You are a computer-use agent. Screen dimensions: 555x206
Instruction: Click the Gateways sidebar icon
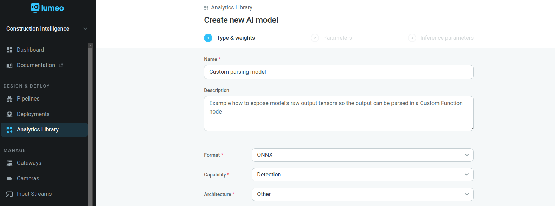(x=9, y=163)
